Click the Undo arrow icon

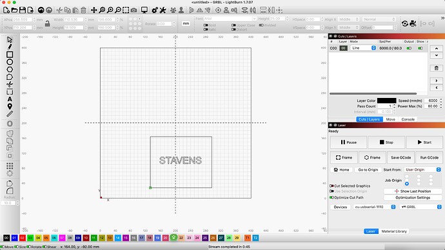point(41,10)
